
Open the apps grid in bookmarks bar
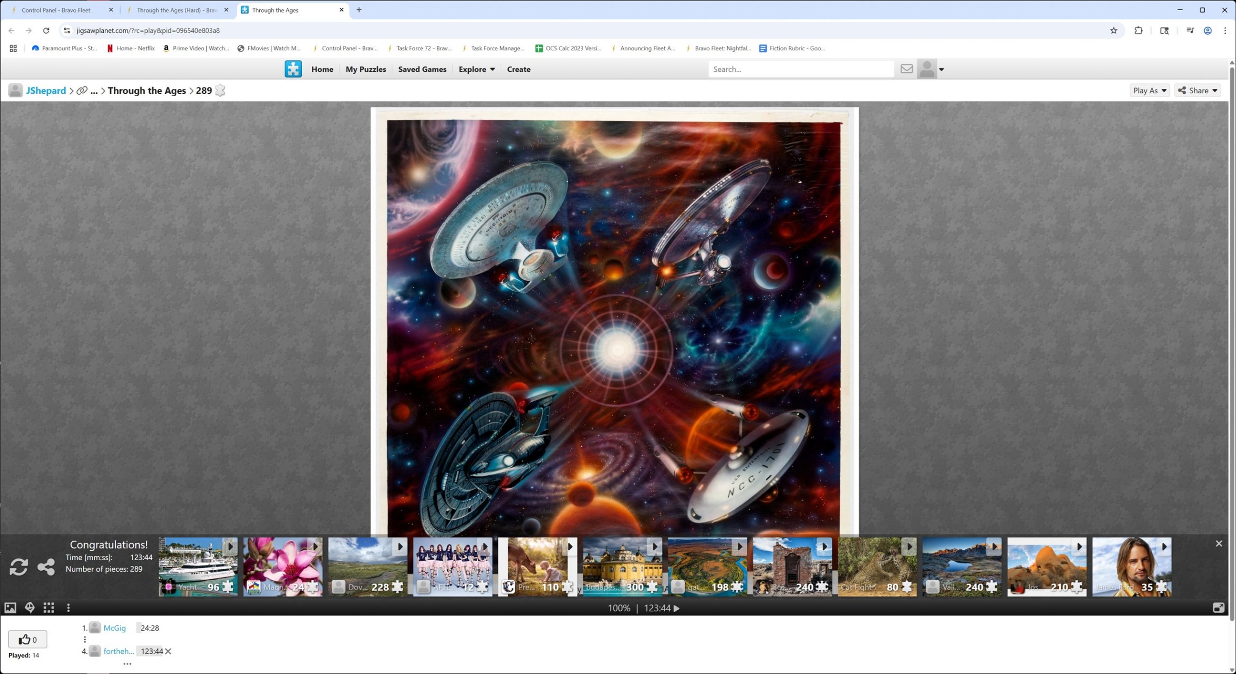13,48
